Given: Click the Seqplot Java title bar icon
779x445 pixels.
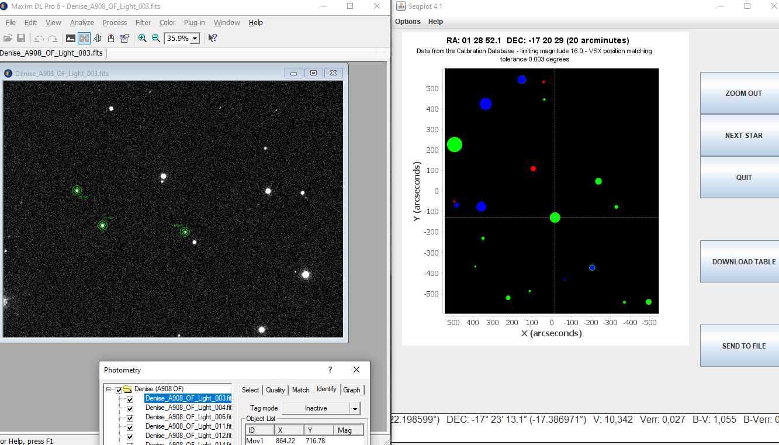Looking at the screenshot, I should (x=400, y=6).
